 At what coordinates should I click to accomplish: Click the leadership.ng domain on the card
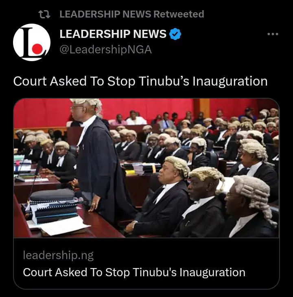(x=58, y=255)
